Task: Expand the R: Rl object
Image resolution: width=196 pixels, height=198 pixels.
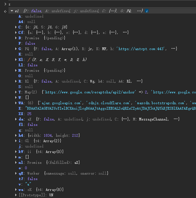Action: (x=16, y=81)
